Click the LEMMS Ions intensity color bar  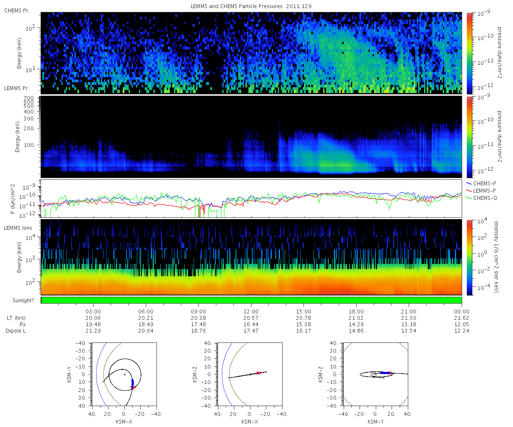click(469, 257)
